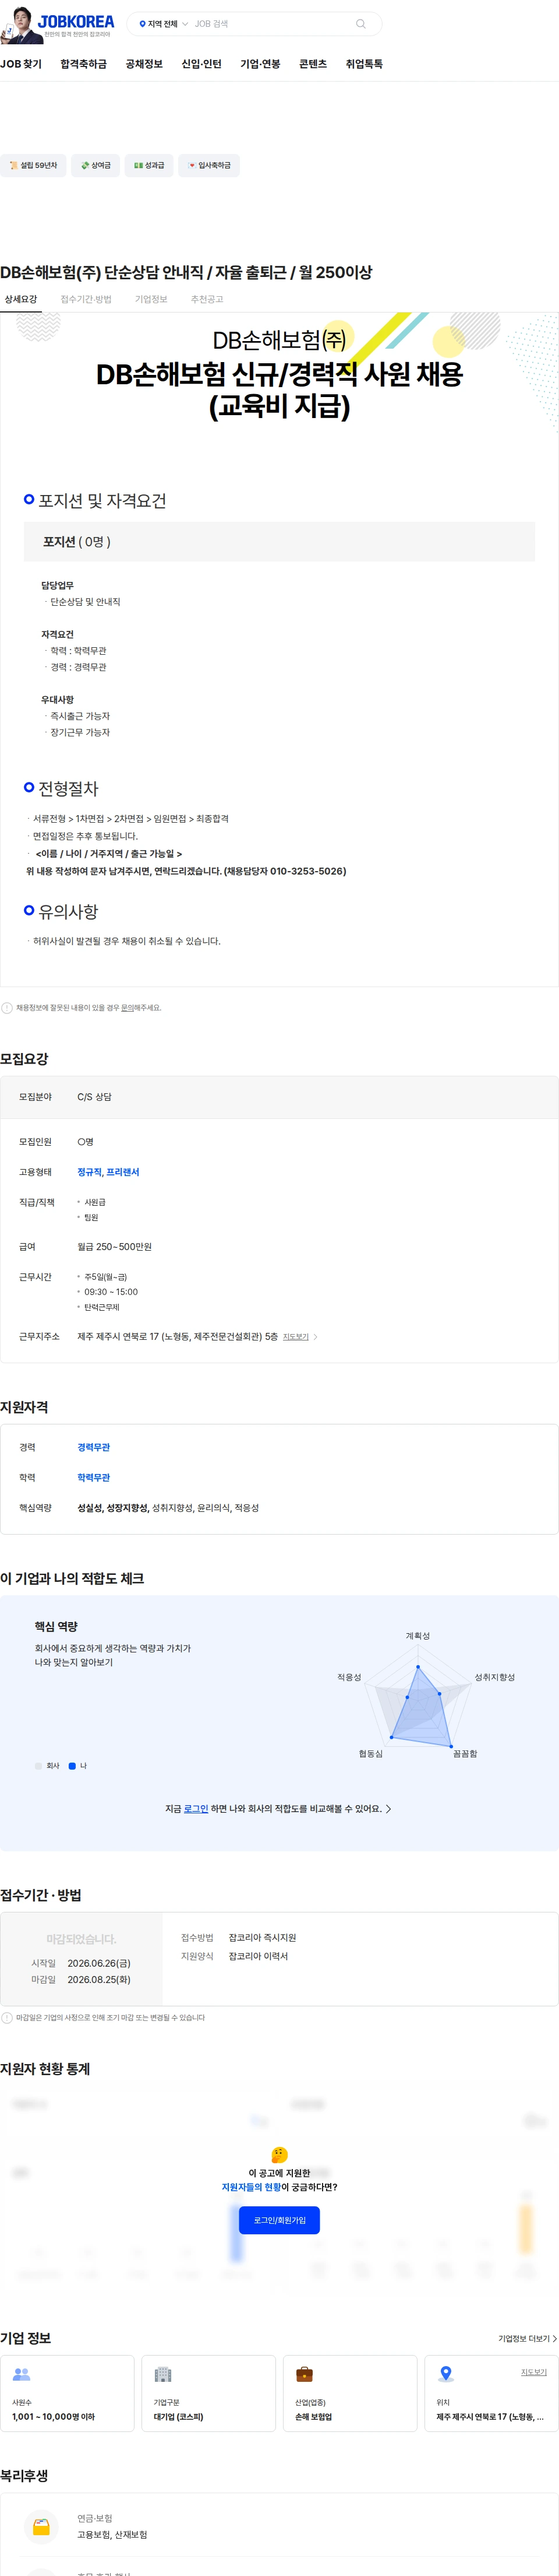Click the 1,001 ~ 10,000명 이하 text
The height and width of the screenshot is (2576, 559).
coord(54,2417)
